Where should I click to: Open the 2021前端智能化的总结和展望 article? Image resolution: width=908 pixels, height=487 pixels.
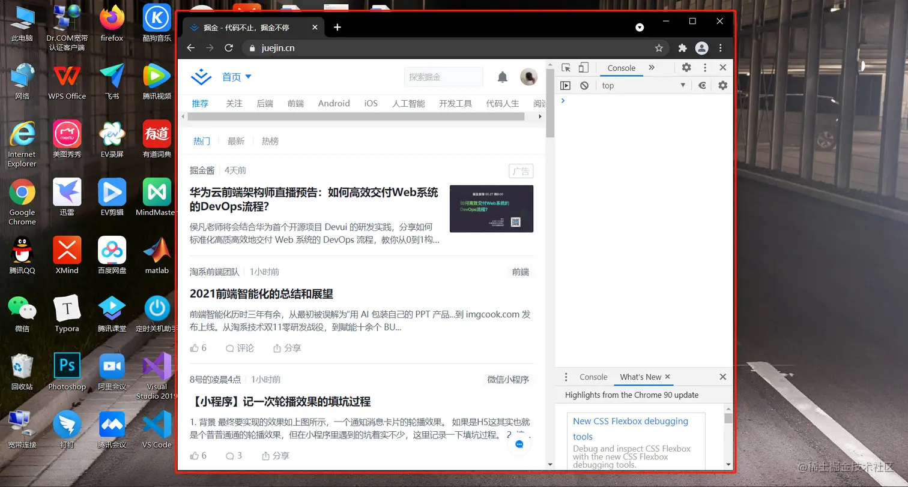tap(261, 294)
